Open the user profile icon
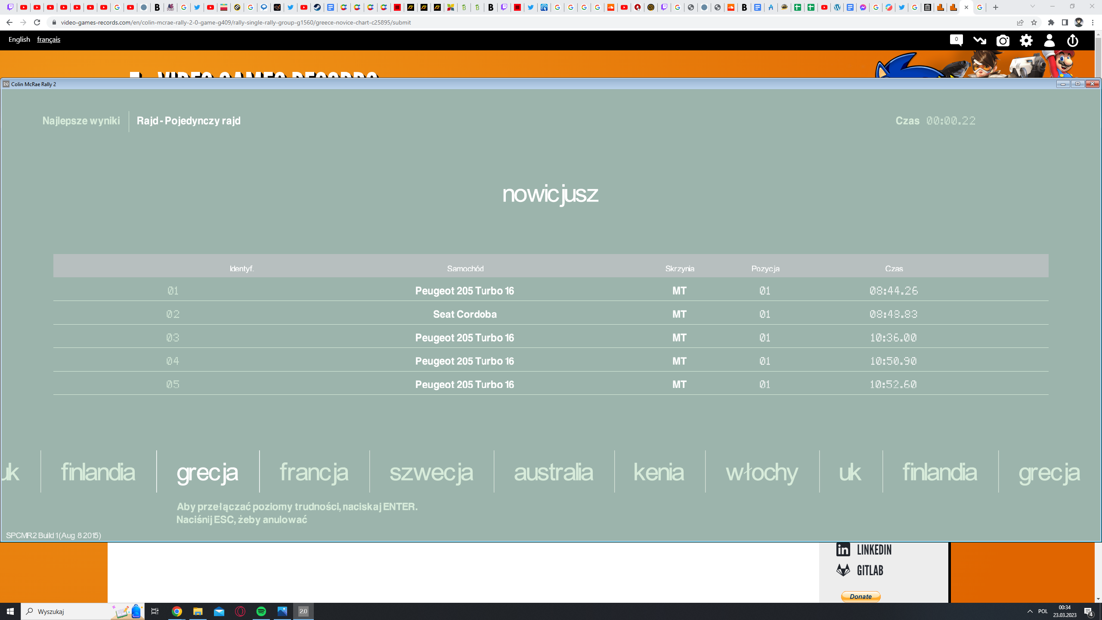1102x620 pixels. point(1049,40)
